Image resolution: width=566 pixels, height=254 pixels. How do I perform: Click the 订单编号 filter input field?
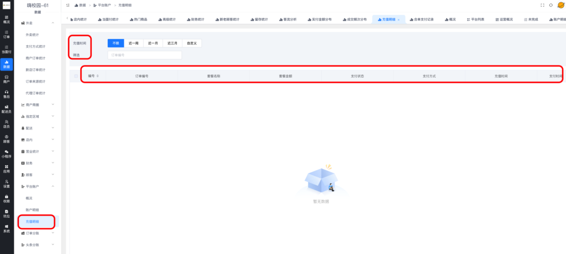click(144, 55)
